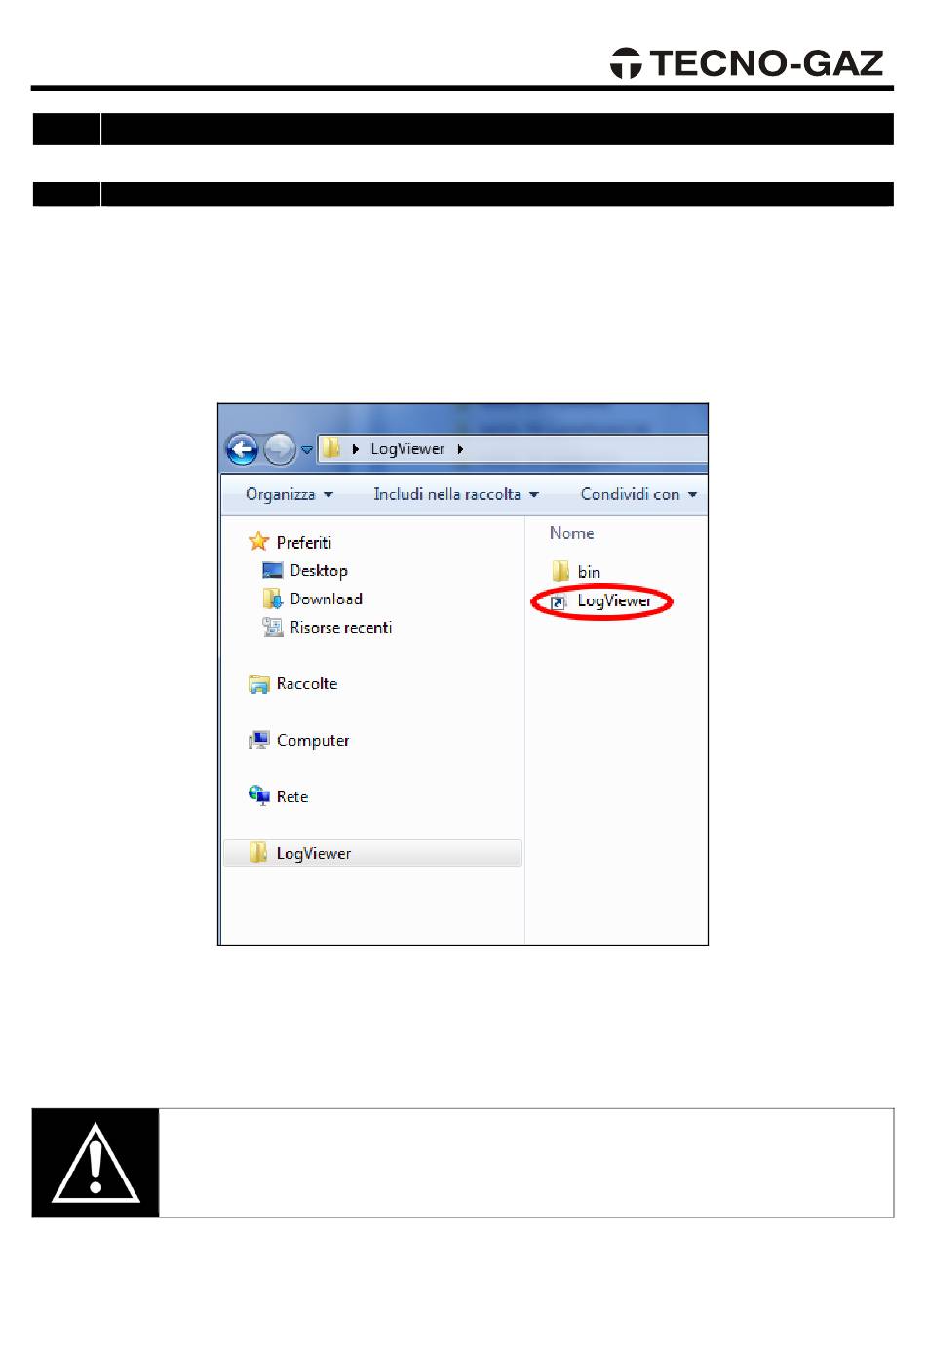Image resolution: width=926 pixels, height=1352 pixels.
Task: Select Preferiti star in navigation pane
Action: 258,541
